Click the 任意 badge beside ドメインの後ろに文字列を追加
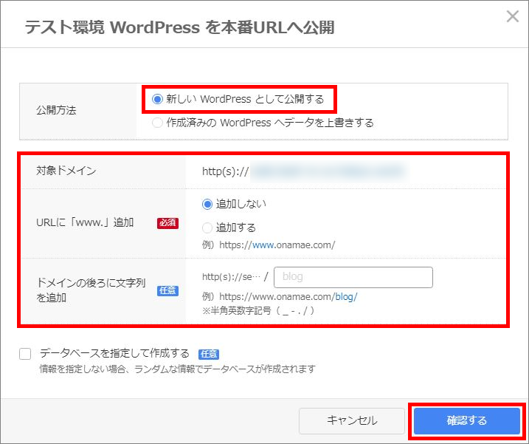529x444 pixels. 167,290
